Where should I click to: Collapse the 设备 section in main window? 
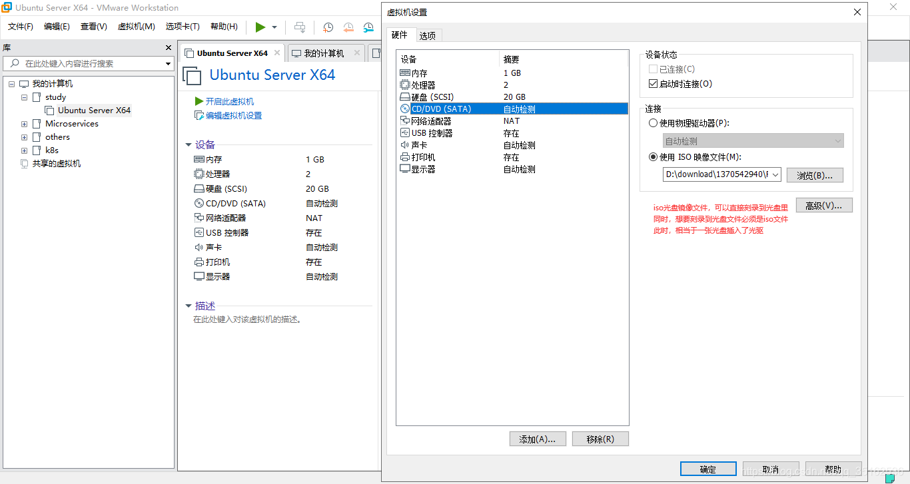click(x=189, y=144)
